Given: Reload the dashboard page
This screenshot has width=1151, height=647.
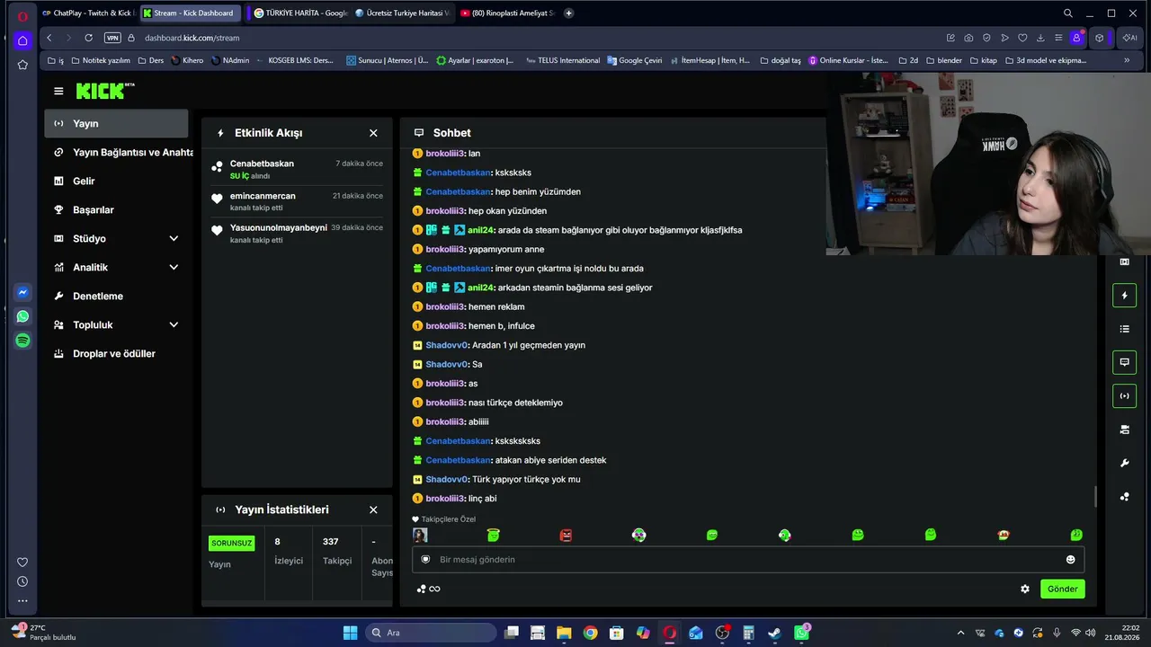Looking at the screenshot, I should click(x=88, y=38).
